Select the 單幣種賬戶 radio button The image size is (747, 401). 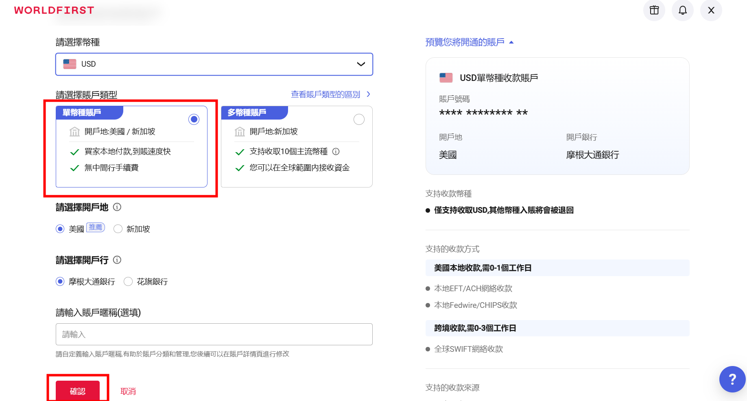194,119
